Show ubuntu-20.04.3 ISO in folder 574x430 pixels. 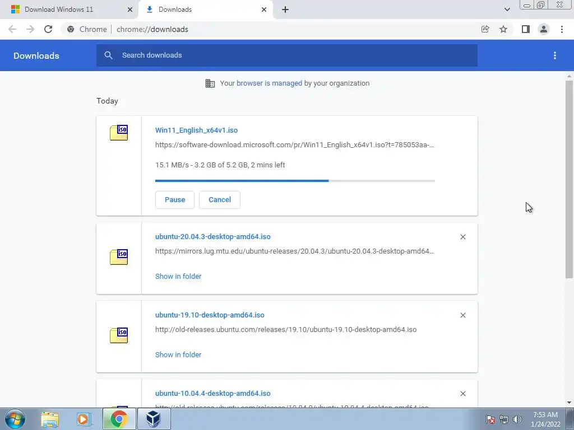[x=178, y=277]
